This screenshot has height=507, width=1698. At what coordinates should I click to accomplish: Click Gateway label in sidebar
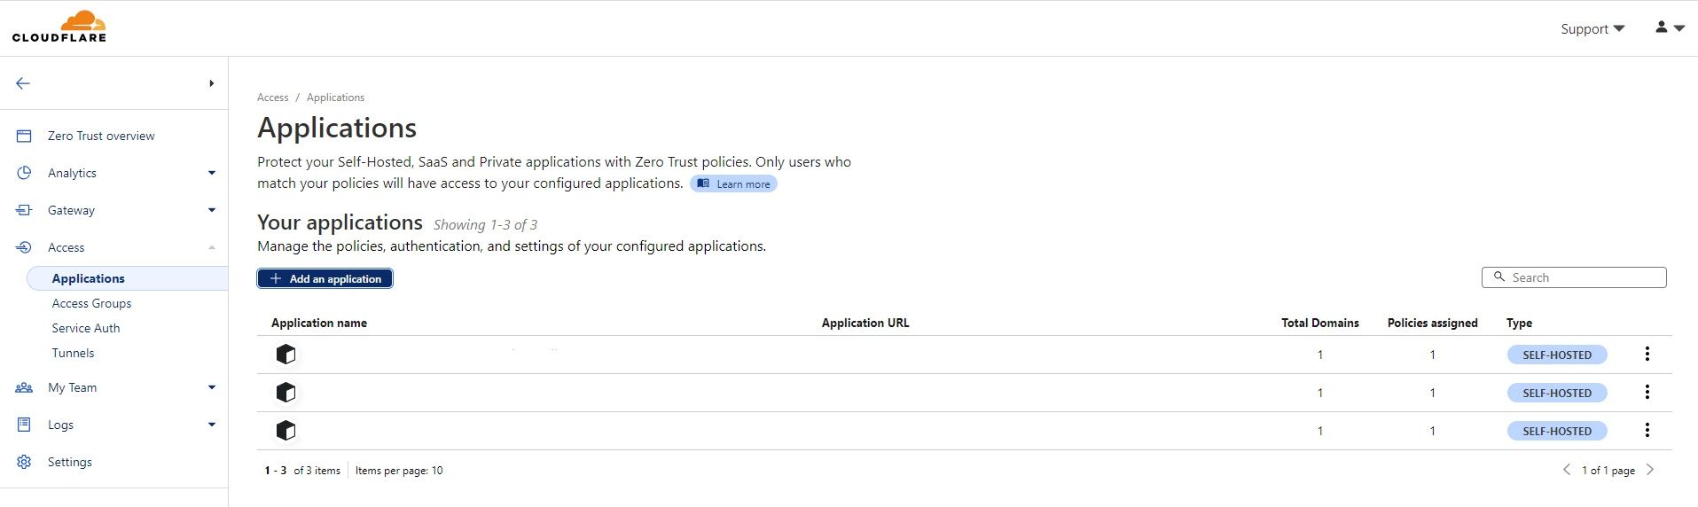[x=71, y=210]
